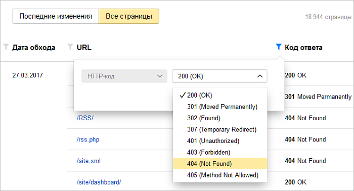Choose 405 (Method Not Allowed) option
354x191 pixels.
pos(220,175)
